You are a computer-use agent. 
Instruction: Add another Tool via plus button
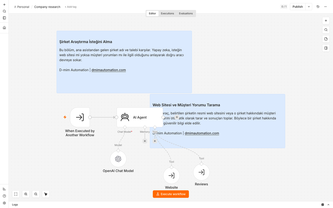(155, 141)
